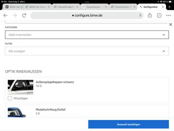Viewport: 174px width, 131px height.
Task: Go forward with the browser forward arrow
Action: (x=15, y=15)
